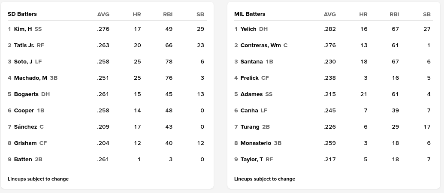The image size is (444, 193).
Task: Click Tatis Jr. player name
Action: (x=24, y=45)
